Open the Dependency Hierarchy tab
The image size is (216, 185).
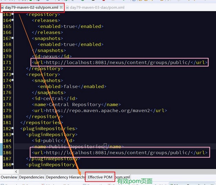[66, 177]
